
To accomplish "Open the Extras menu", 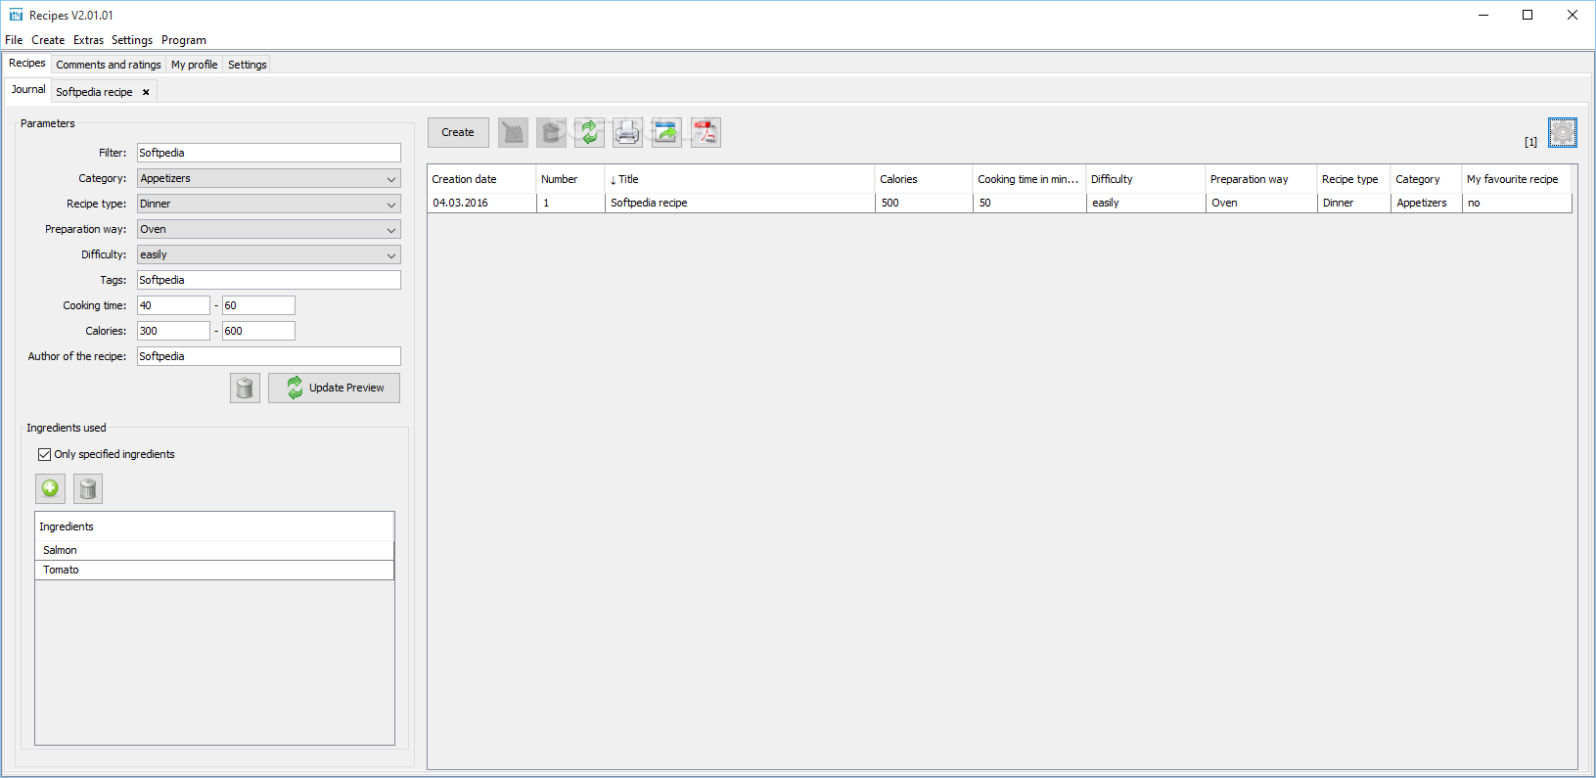I will (x=88, y=40).
